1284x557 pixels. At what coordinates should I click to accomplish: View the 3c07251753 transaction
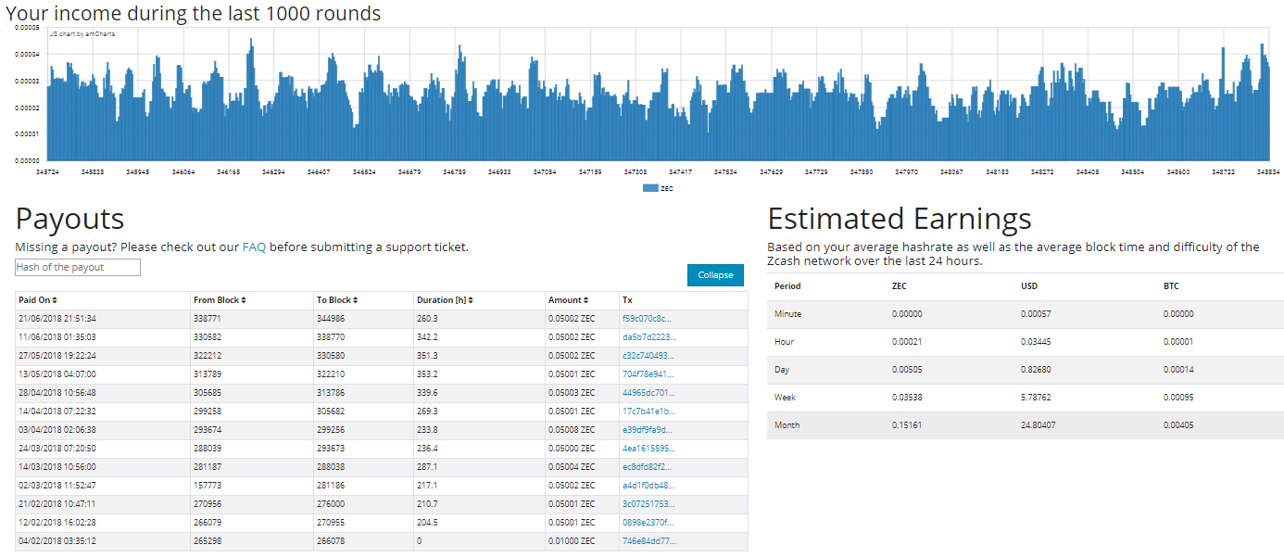648,504
